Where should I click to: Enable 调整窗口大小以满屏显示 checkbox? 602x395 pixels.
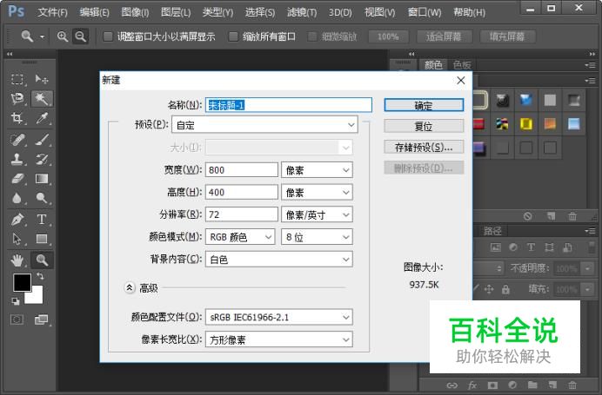pyautogui.click(x=108, y=36)
